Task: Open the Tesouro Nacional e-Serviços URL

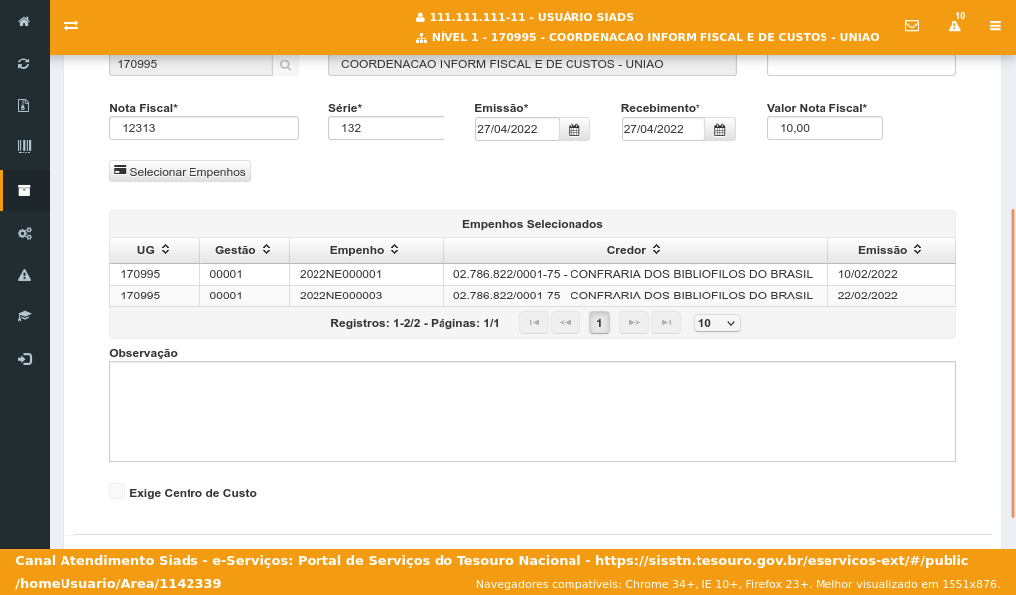Action: (491, 572)
